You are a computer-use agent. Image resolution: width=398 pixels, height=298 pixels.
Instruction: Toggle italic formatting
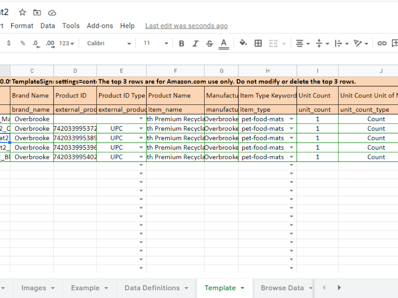tap(195, 43)
